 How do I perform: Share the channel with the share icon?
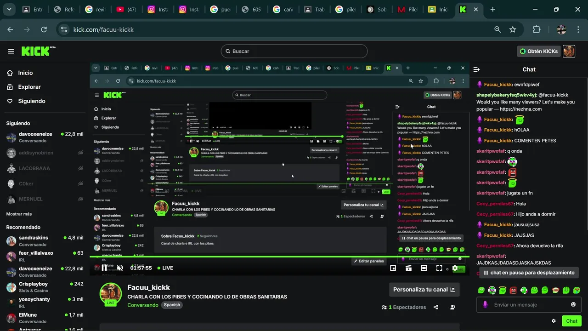436,307
